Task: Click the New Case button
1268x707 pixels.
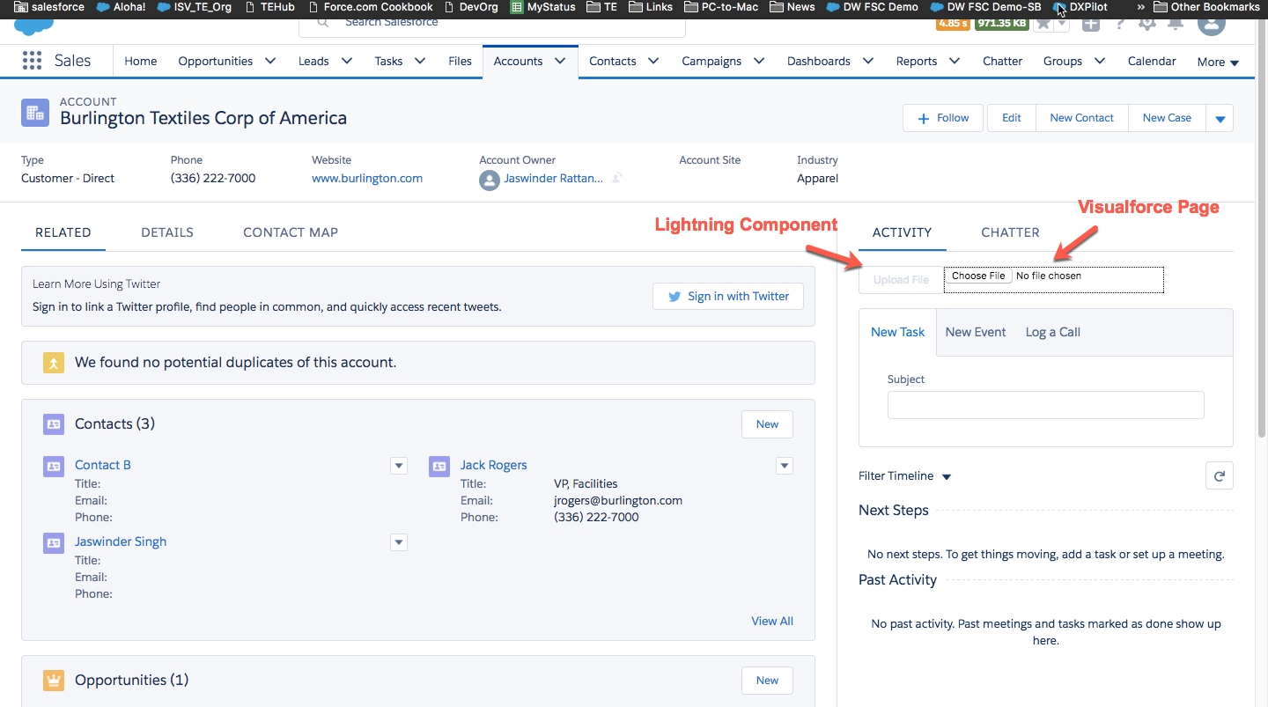Action: click(1167, 118)
